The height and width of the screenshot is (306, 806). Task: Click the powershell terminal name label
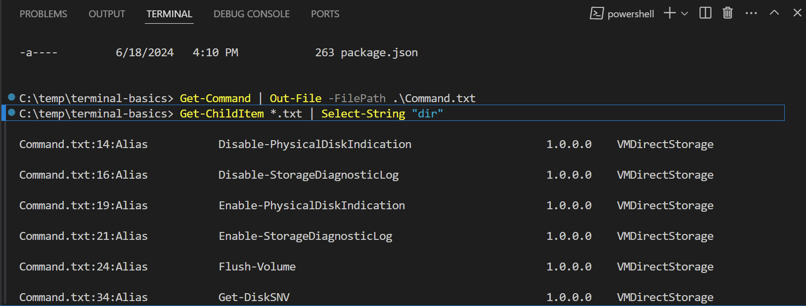[630, 14]
